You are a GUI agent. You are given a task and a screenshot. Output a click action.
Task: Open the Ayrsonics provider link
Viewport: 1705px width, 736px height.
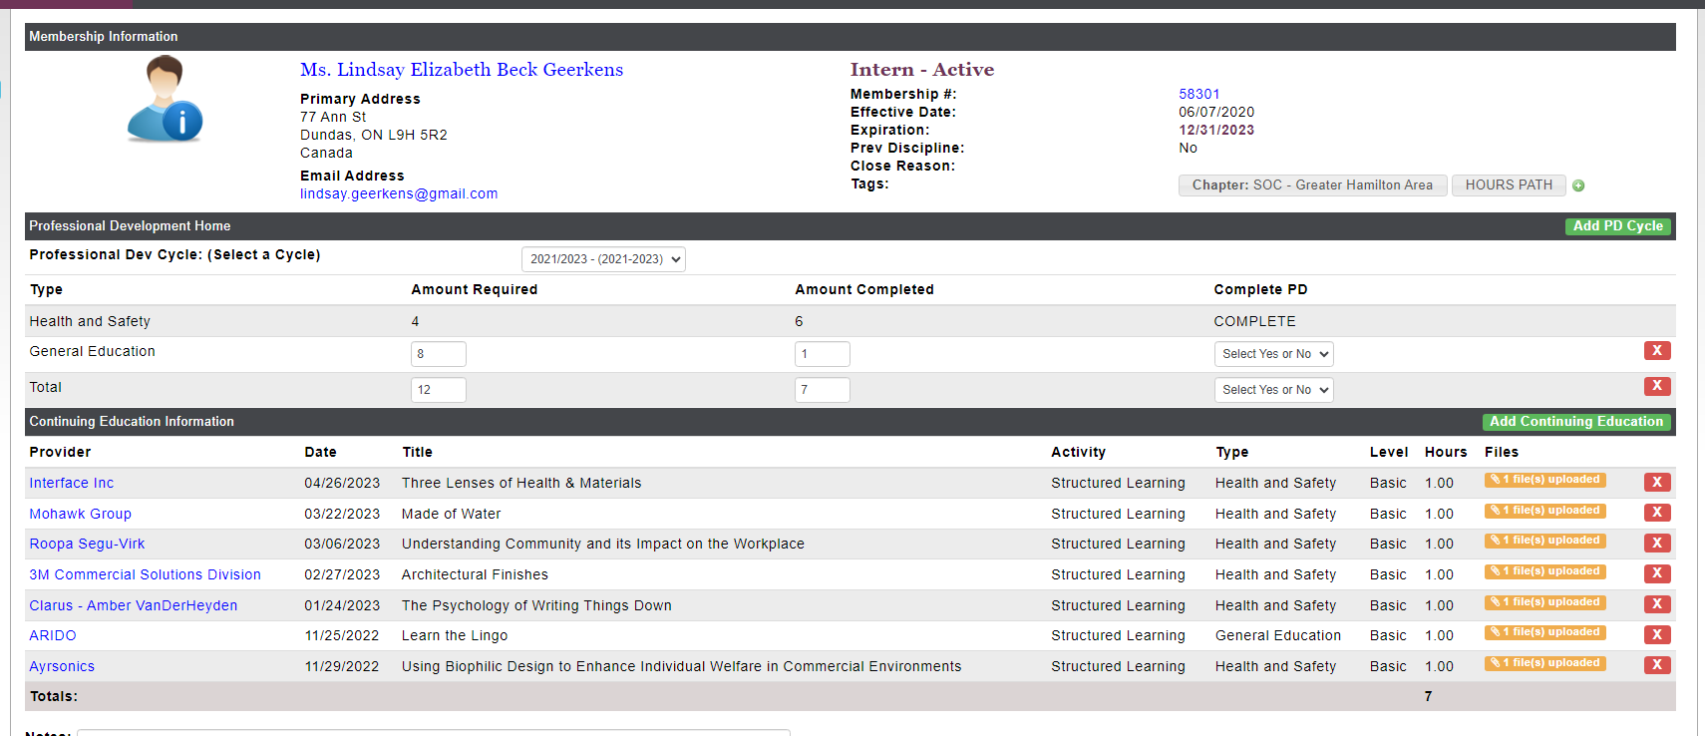point(62,666)
